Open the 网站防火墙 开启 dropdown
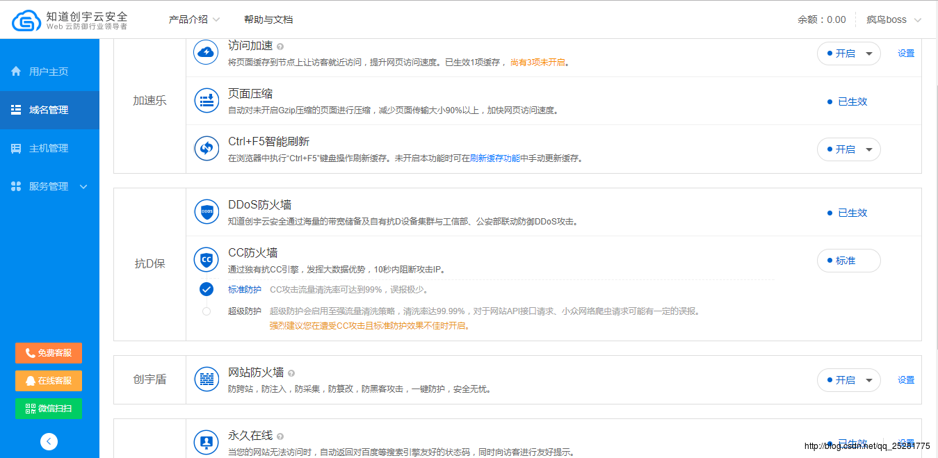The image size is (938, 458). pyautogui.click(x=848, y=380)
